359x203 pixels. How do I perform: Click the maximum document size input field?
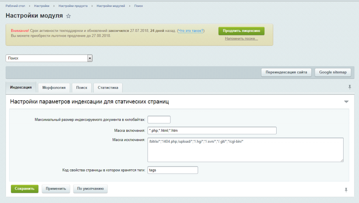tap(159, 120)
